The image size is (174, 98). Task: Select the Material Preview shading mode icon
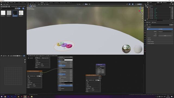click(140, 4)
